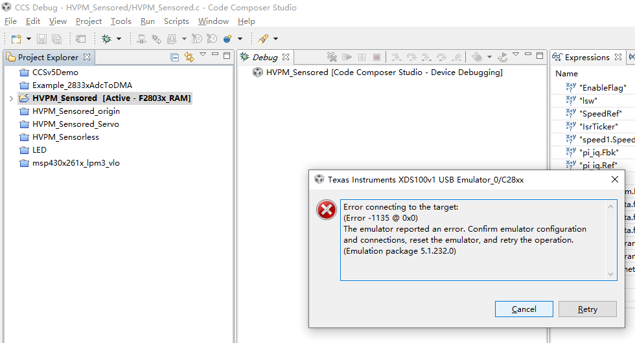Toggle Link with Editor in Project Explorer
The width and height of the screenshot is (635, 343).
(189, 57)
